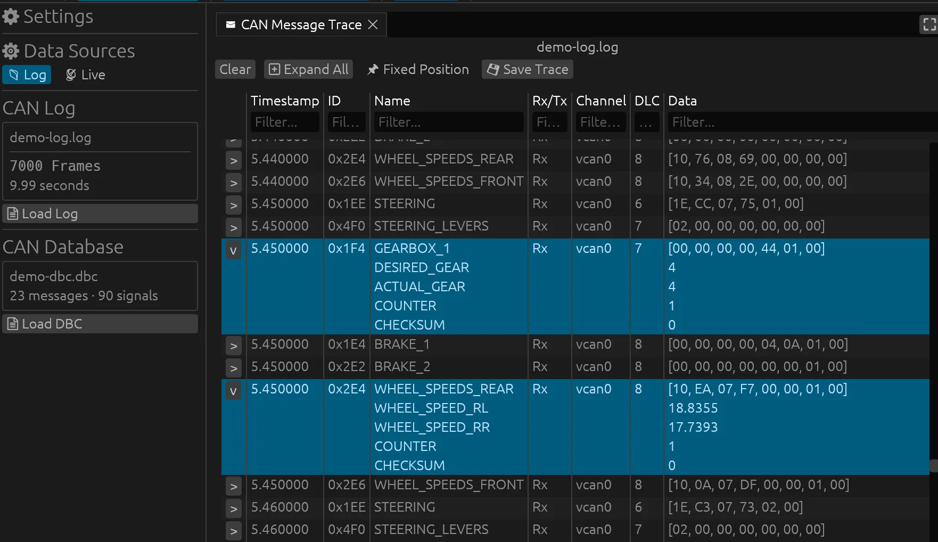Switch data source to Live
The width and height of the screenshot is (938, 542).
tap(85, 75)
